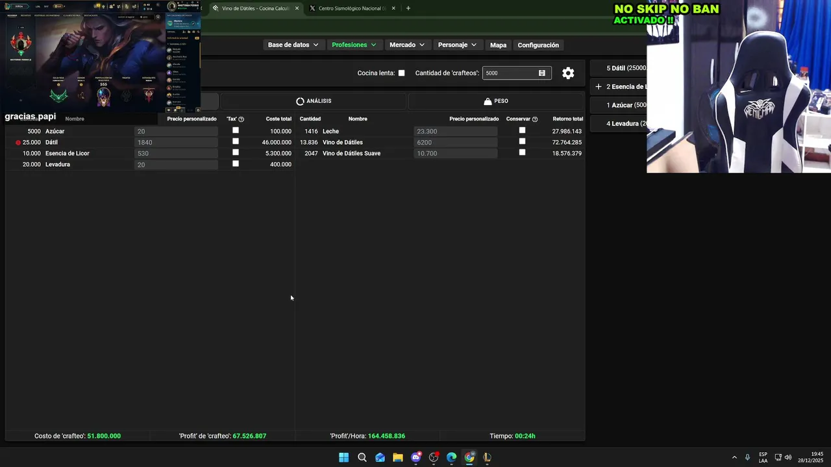Click the red dot beside Dátil quantity
The image size is (831, 467).
click(x=18, y=143)
